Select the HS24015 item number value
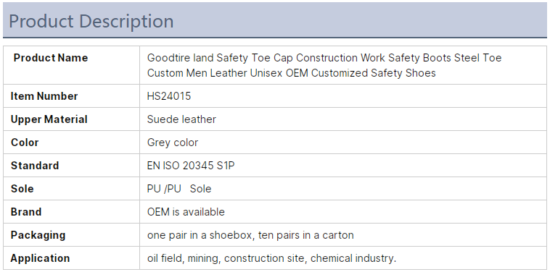This screenshot has width=550, height=272. [169, 96]
